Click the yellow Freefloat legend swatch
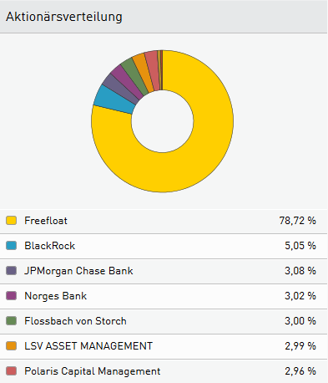 (x=11, y=221)
